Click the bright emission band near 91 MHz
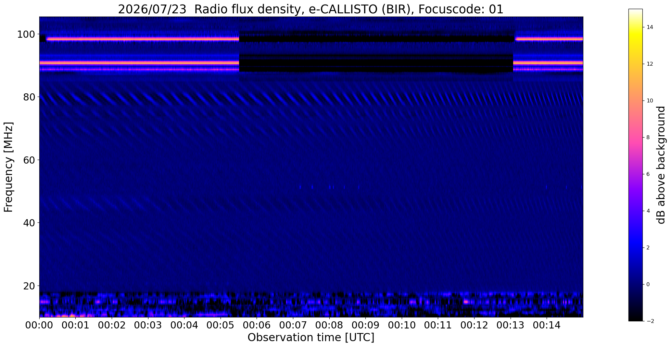Screen dimensions: 671x347 [x=139, y=62]
